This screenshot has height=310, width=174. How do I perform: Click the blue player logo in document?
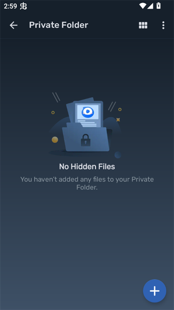88,112
